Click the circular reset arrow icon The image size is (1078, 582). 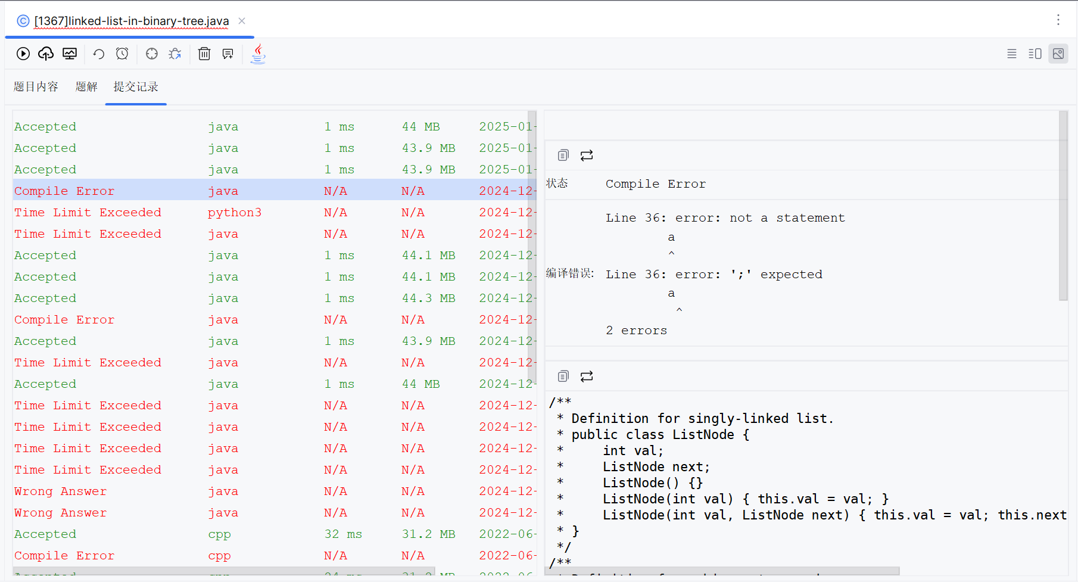coord(99,54)
